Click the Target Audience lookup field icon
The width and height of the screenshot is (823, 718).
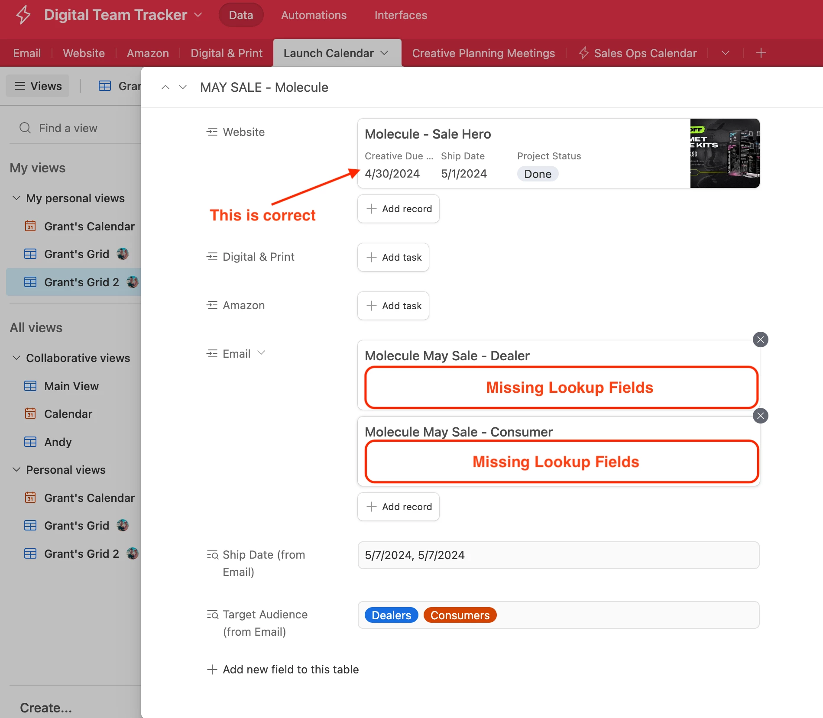pos(212,615)
